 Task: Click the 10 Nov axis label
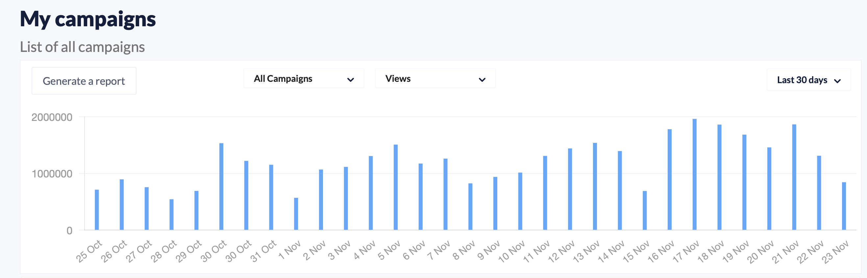point(511,251)
